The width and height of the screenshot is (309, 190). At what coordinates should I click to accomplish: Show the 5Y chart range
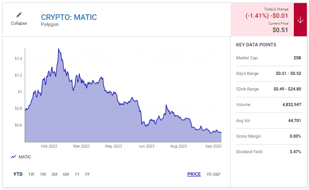87,174
